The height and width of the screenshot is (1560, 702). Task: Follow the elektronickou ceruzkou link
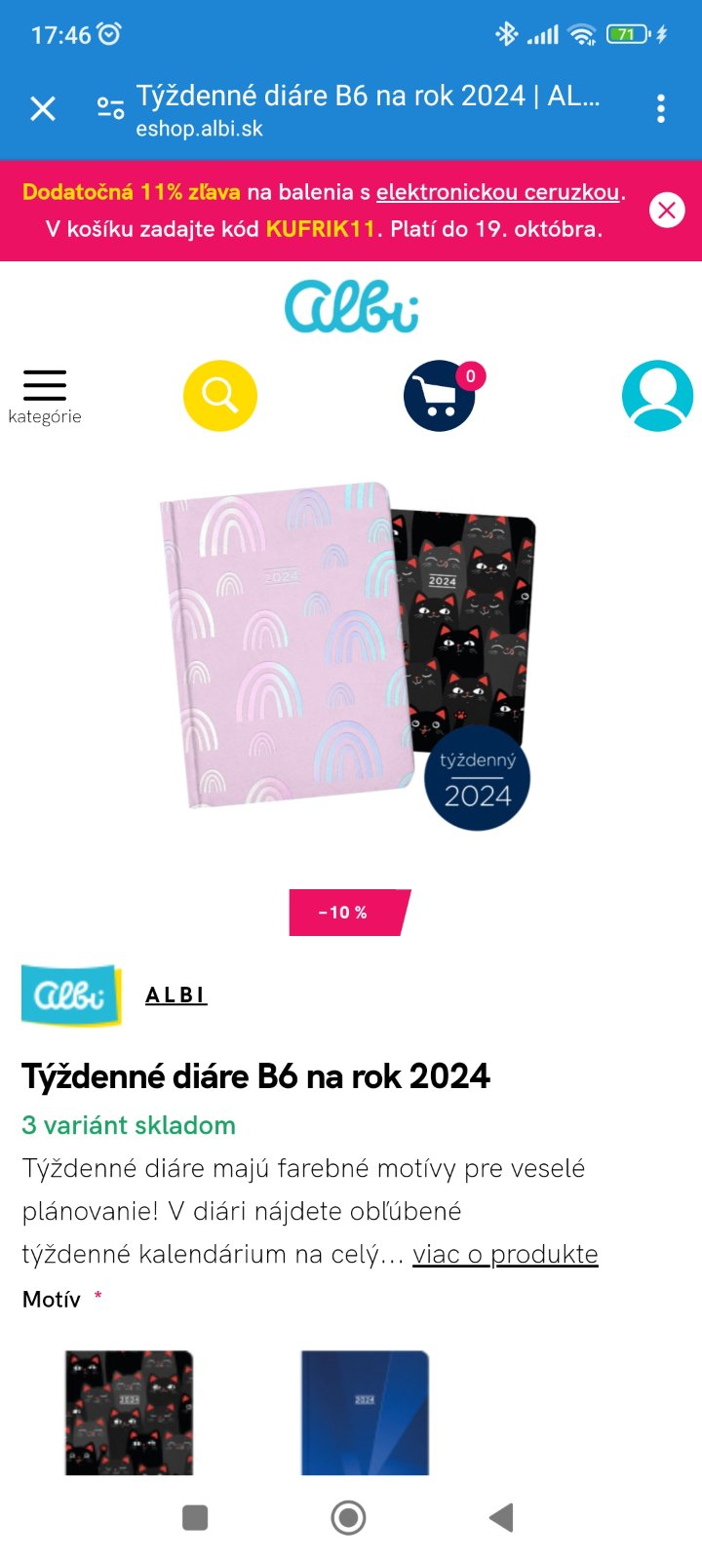[498, 192]
